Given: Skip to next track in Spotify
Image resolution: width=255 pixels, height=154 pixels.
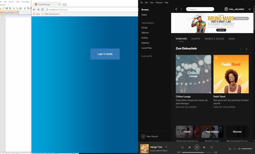Looking at the screenshot, I should click(204, 147).
